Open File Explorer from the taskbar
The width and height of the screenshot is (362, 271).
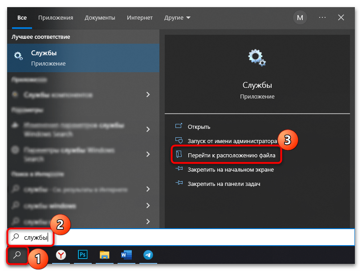pos(105,255)
